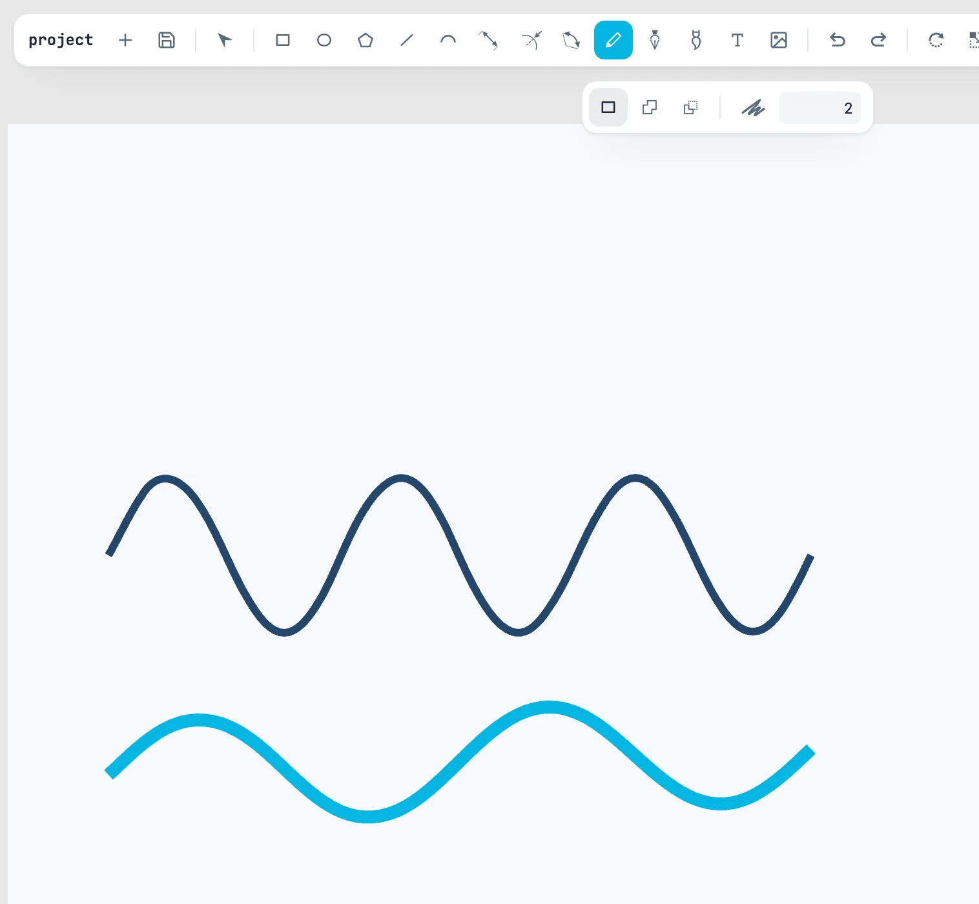
Task: Click the scribble smoothing icon
Action: pos(753,107)
